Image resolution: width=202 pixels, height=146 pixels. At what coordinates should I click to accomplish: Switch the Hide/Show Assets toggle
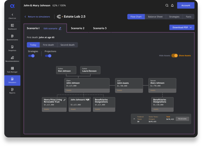175,56
